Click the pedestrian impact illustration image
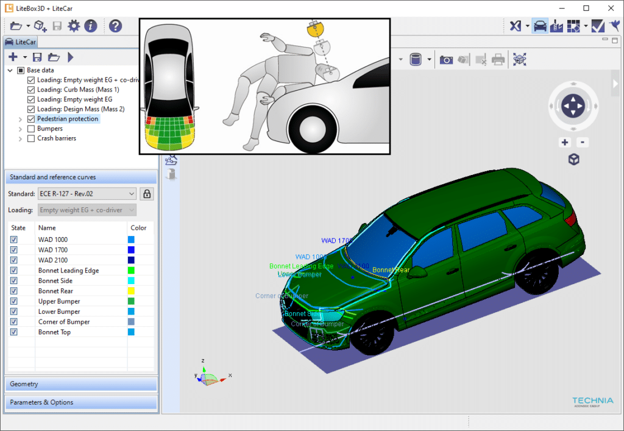 [x=264, y=87]
